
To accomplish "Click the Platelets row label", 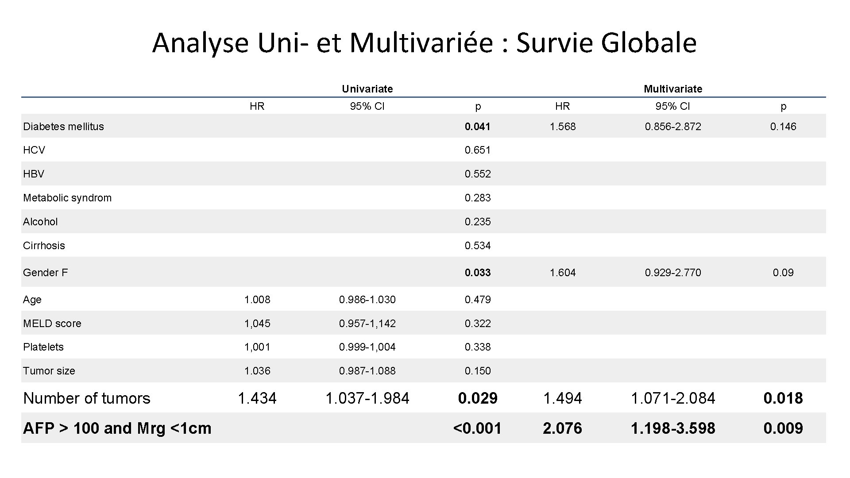I will tap(43, 347).
